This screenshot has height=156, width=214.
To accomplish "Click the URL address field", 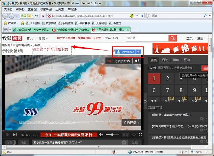I will tap(90, 16).
